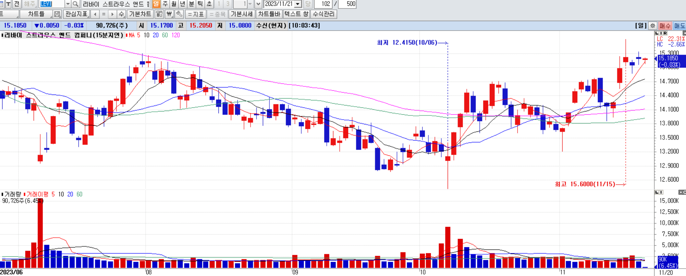Click the blue 매도 sell button
The width and height of the screenshot is (686, 276).
pyautogui.click(x=679, y=25)
